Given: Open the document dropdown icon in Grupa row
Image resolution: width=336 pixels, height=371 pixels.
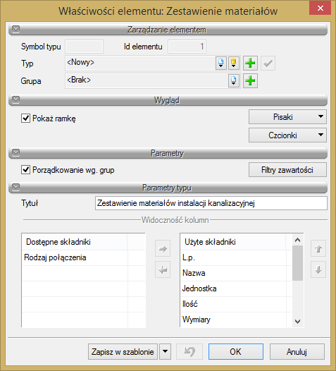Looking at the screenshot, I should [234, 81].
